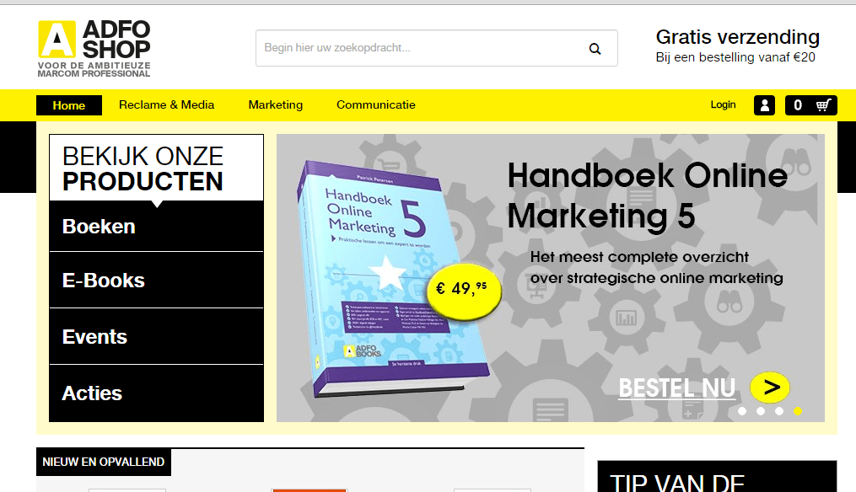The image size is (856, 492).
Task: Go to the Home tab
Action: [69, 105]
